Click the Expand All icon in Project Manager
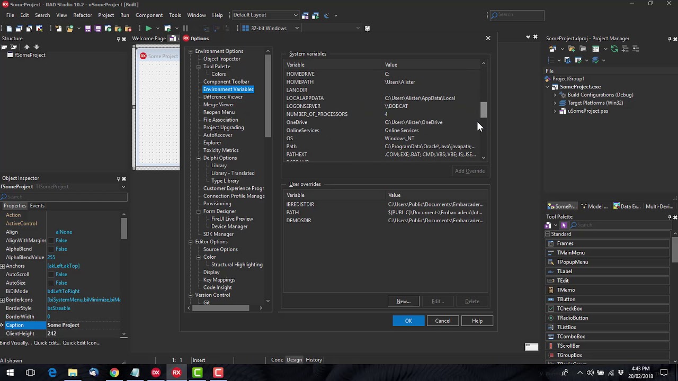Viewport: 678px width, 381px height. tap(625, 49)
